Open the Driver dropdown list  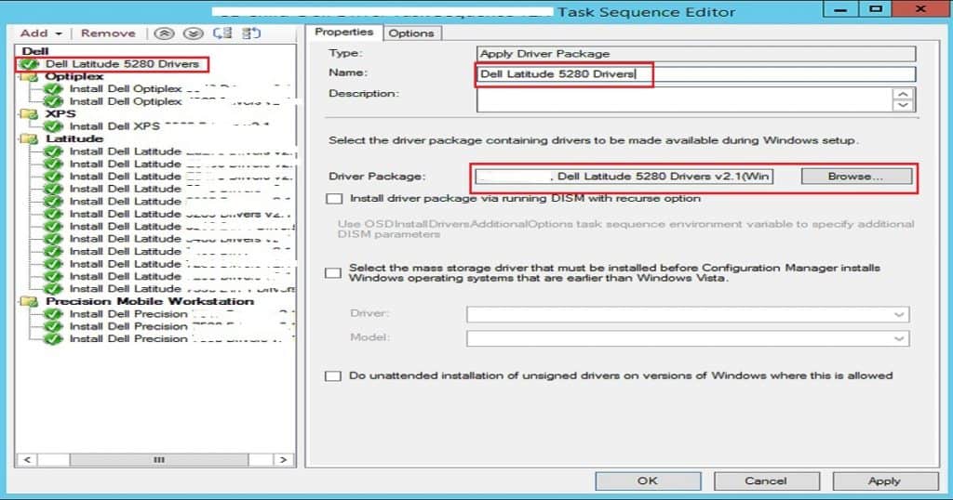(688, 314)
